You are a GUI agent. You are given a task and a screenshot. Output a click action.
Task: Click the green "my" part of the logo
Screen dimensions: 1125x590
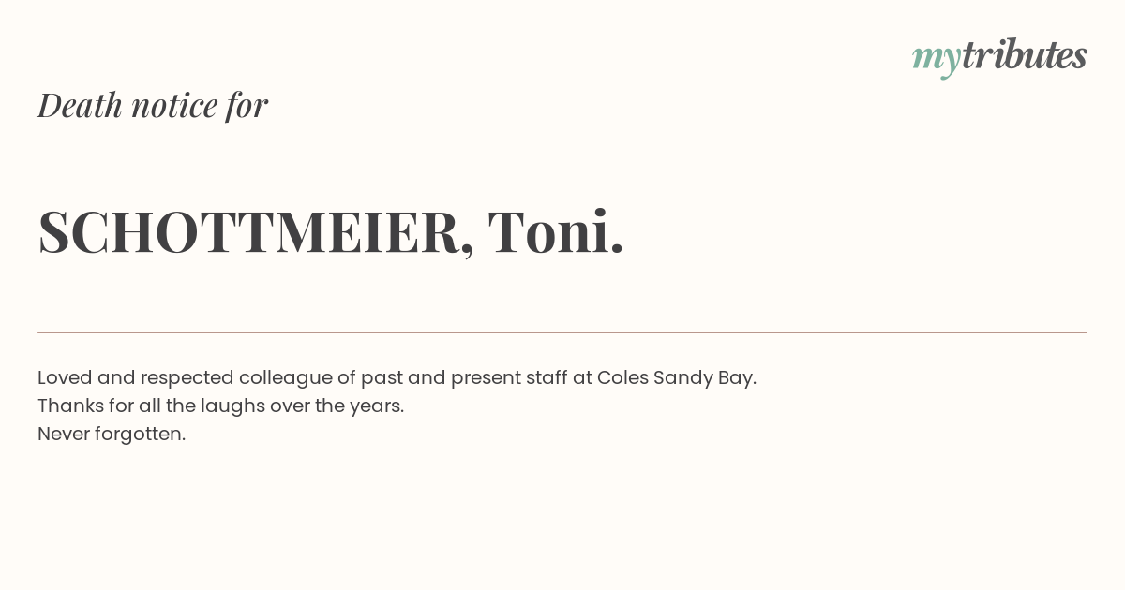point(936,59)
